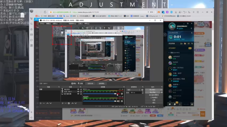Pop out the 场景 dock panel
This screenshot has height=127, width=227.
coord(59,87)
